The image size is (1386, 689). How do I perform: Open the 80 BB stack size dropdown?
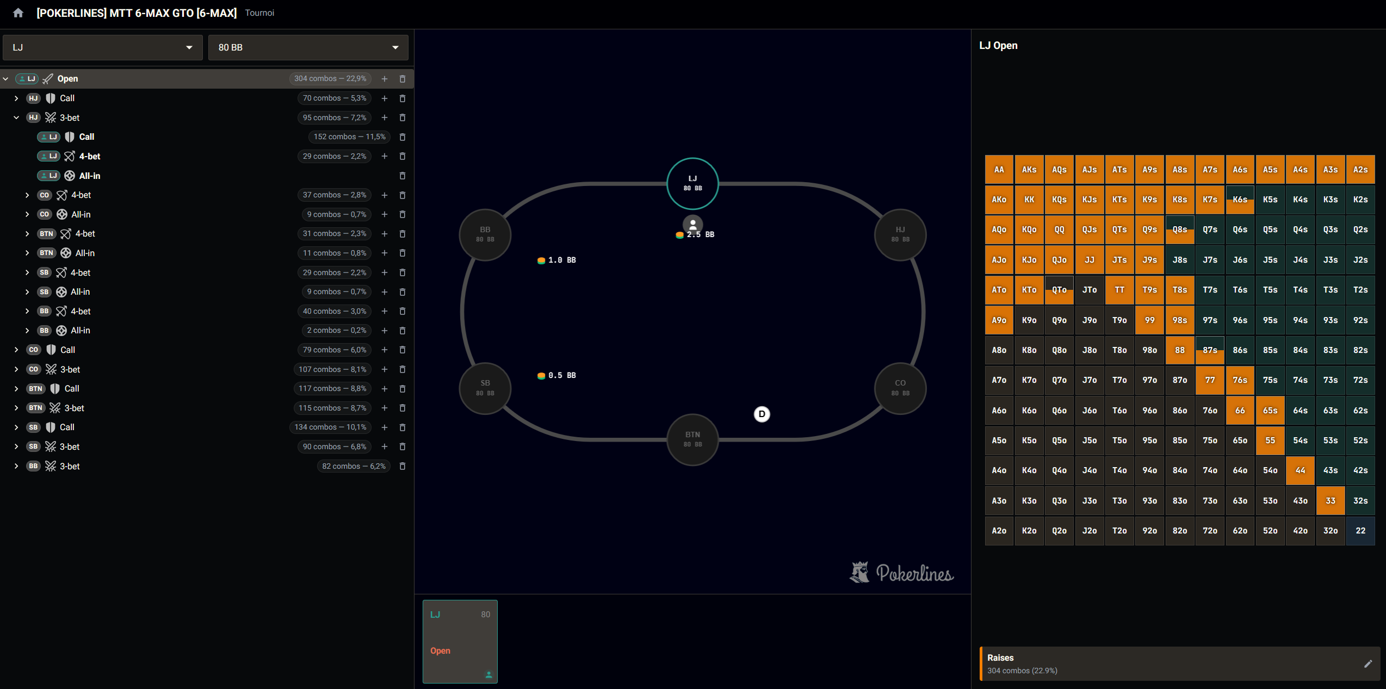pos(308,47)
